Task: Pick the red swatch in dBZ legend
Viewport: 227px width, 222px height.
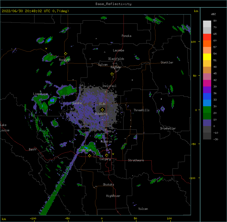Action: pos(207,37)
